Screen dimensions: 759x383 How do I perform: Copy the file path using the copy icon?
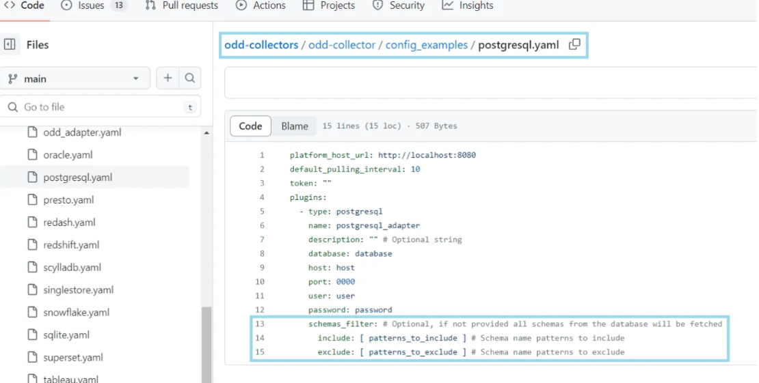click(574, 44)
